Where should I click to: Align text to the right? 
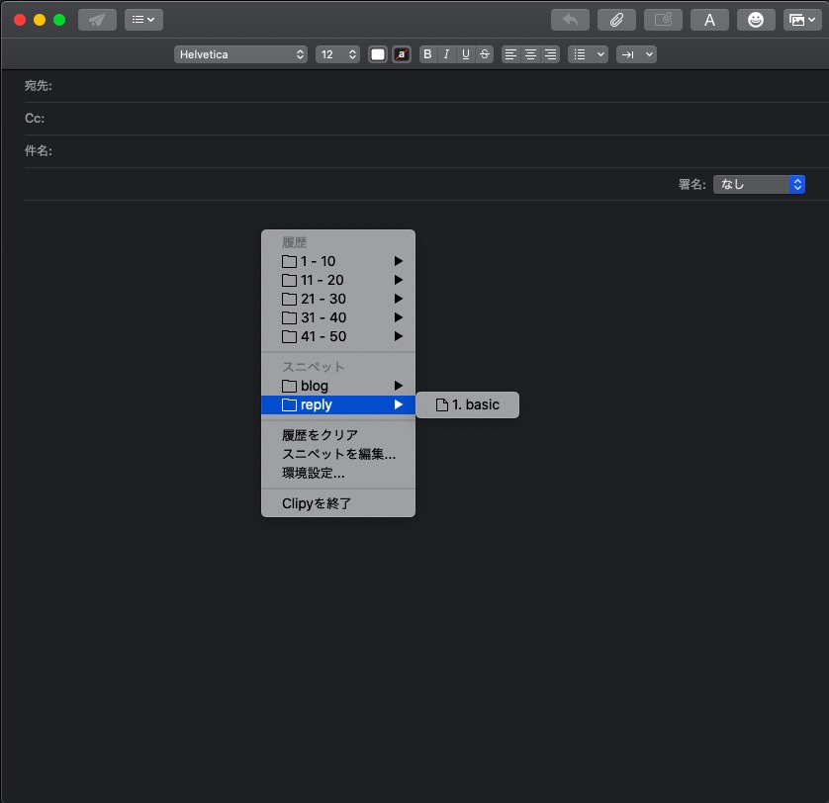550,54
